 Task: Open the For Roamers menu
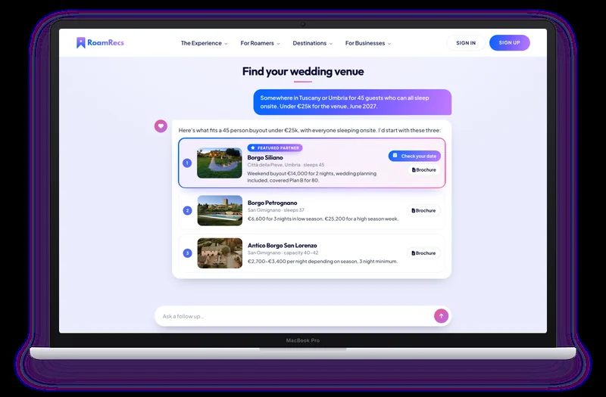(x=260, y=43)
